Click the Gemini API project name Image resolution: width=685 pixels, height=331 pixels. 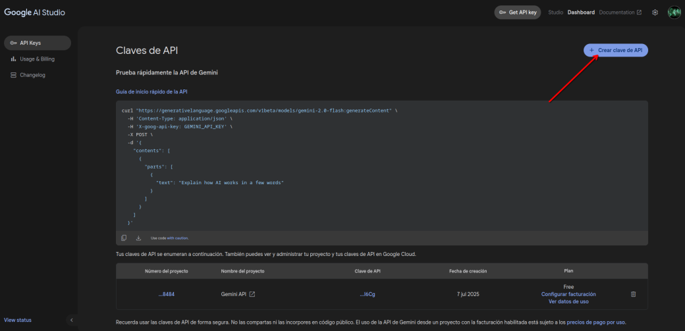point(234,294)
